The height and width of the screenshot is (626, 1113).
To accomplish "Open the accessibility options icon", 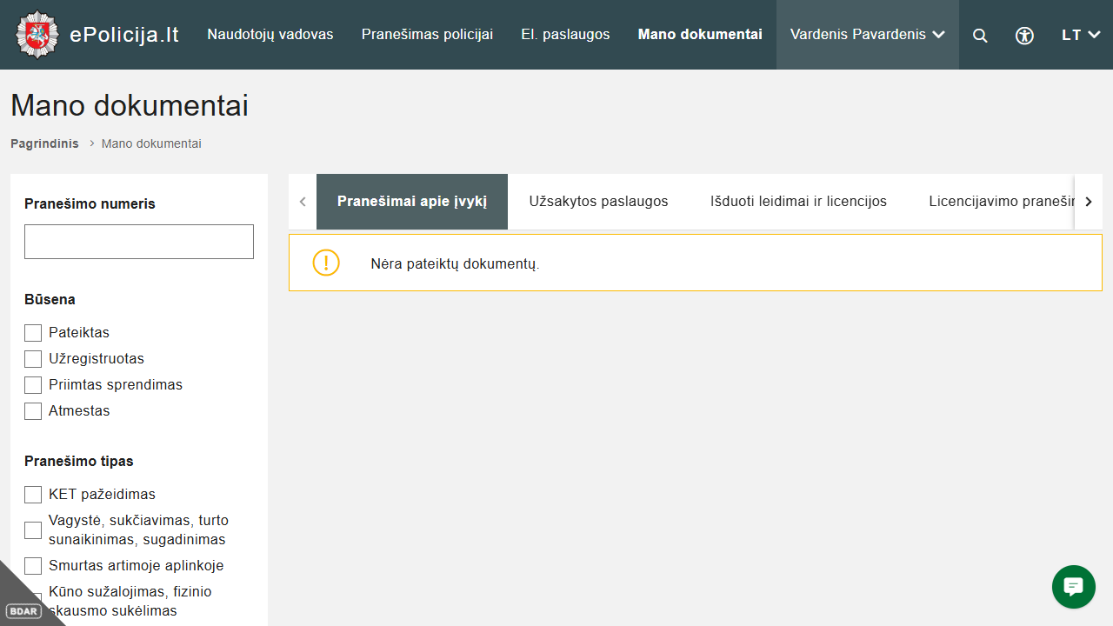I will click(x=1025, y=36).
